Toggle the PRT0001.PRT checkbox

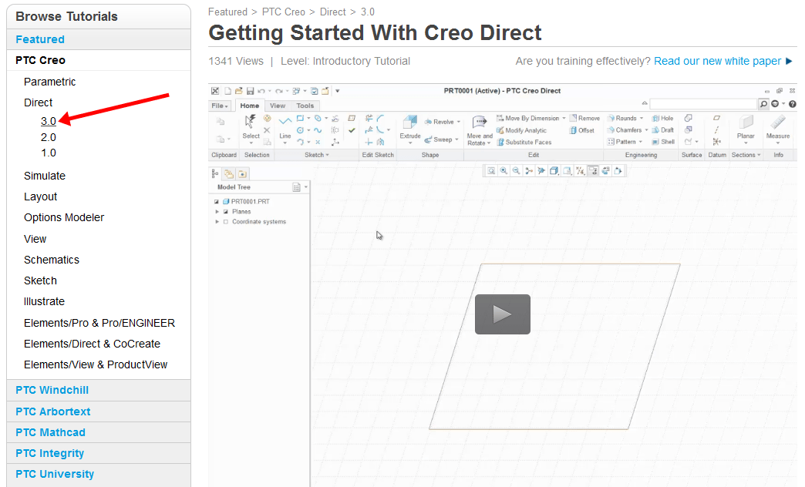pos(216,201)
